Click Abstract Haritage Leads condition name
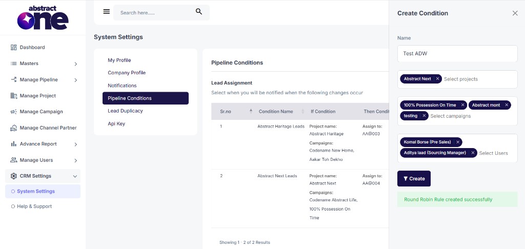525x249 pixels. pyautogui.click(x=281, y=126)
